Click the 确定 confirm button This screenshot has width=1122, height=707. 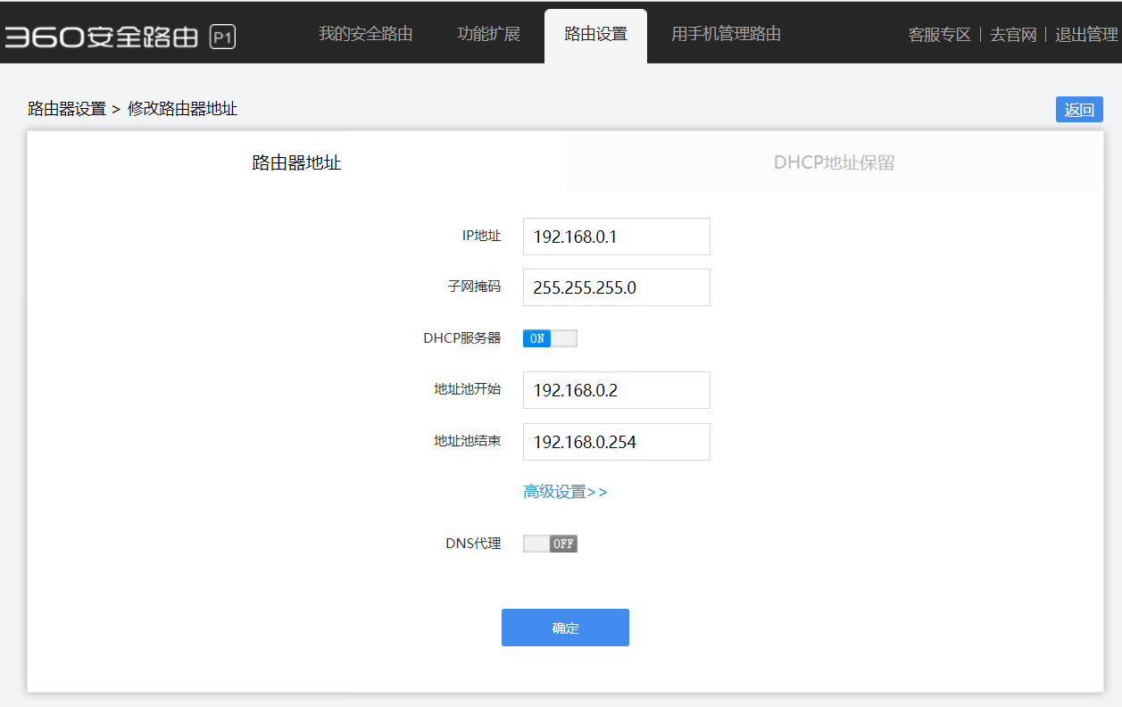pos(565,628)
